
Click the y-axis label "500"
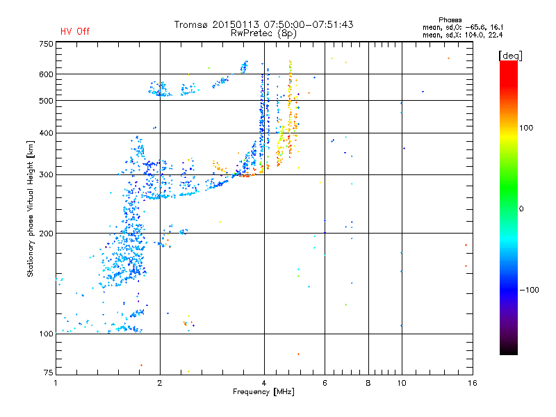pyautogui.click(x=47, y=100)
